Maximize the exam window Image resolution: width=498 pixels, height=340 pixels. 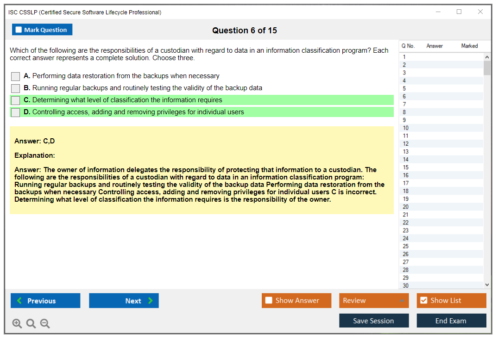[x=459, y=12]
